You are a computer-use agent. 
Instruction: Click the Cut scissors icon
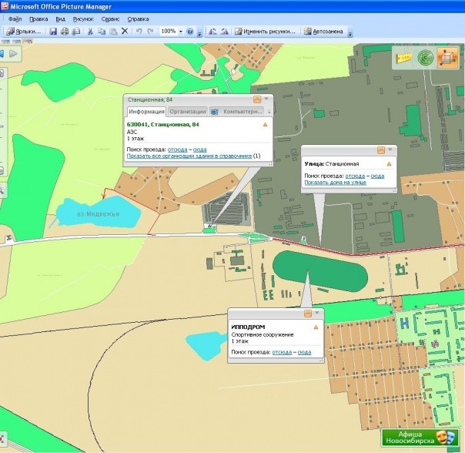[x=90, y=32]
